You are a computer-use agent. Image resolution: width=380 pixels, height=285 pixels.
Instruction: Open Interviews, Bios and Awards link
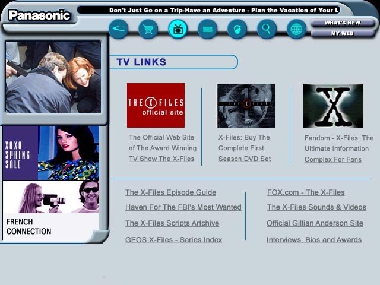[314, 240]
